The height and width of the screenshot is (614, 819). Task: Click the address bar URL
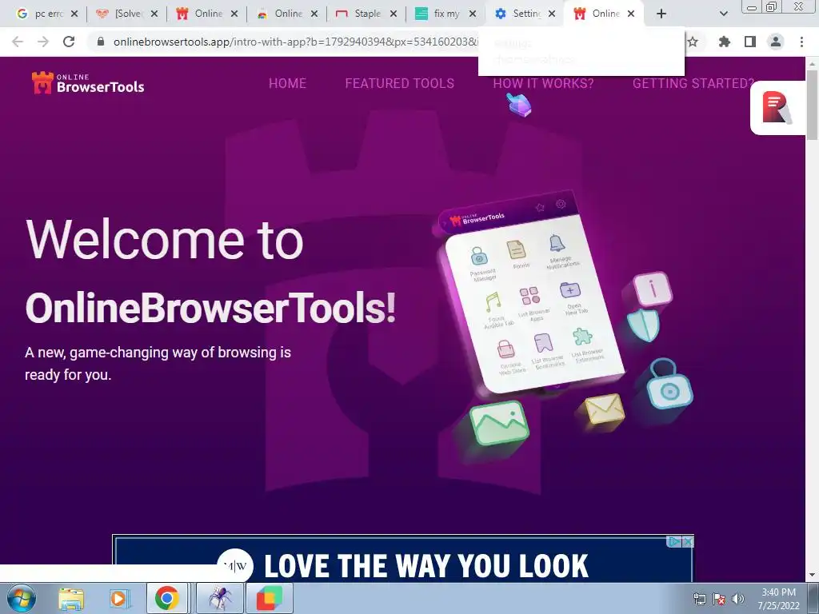[295, 42]
